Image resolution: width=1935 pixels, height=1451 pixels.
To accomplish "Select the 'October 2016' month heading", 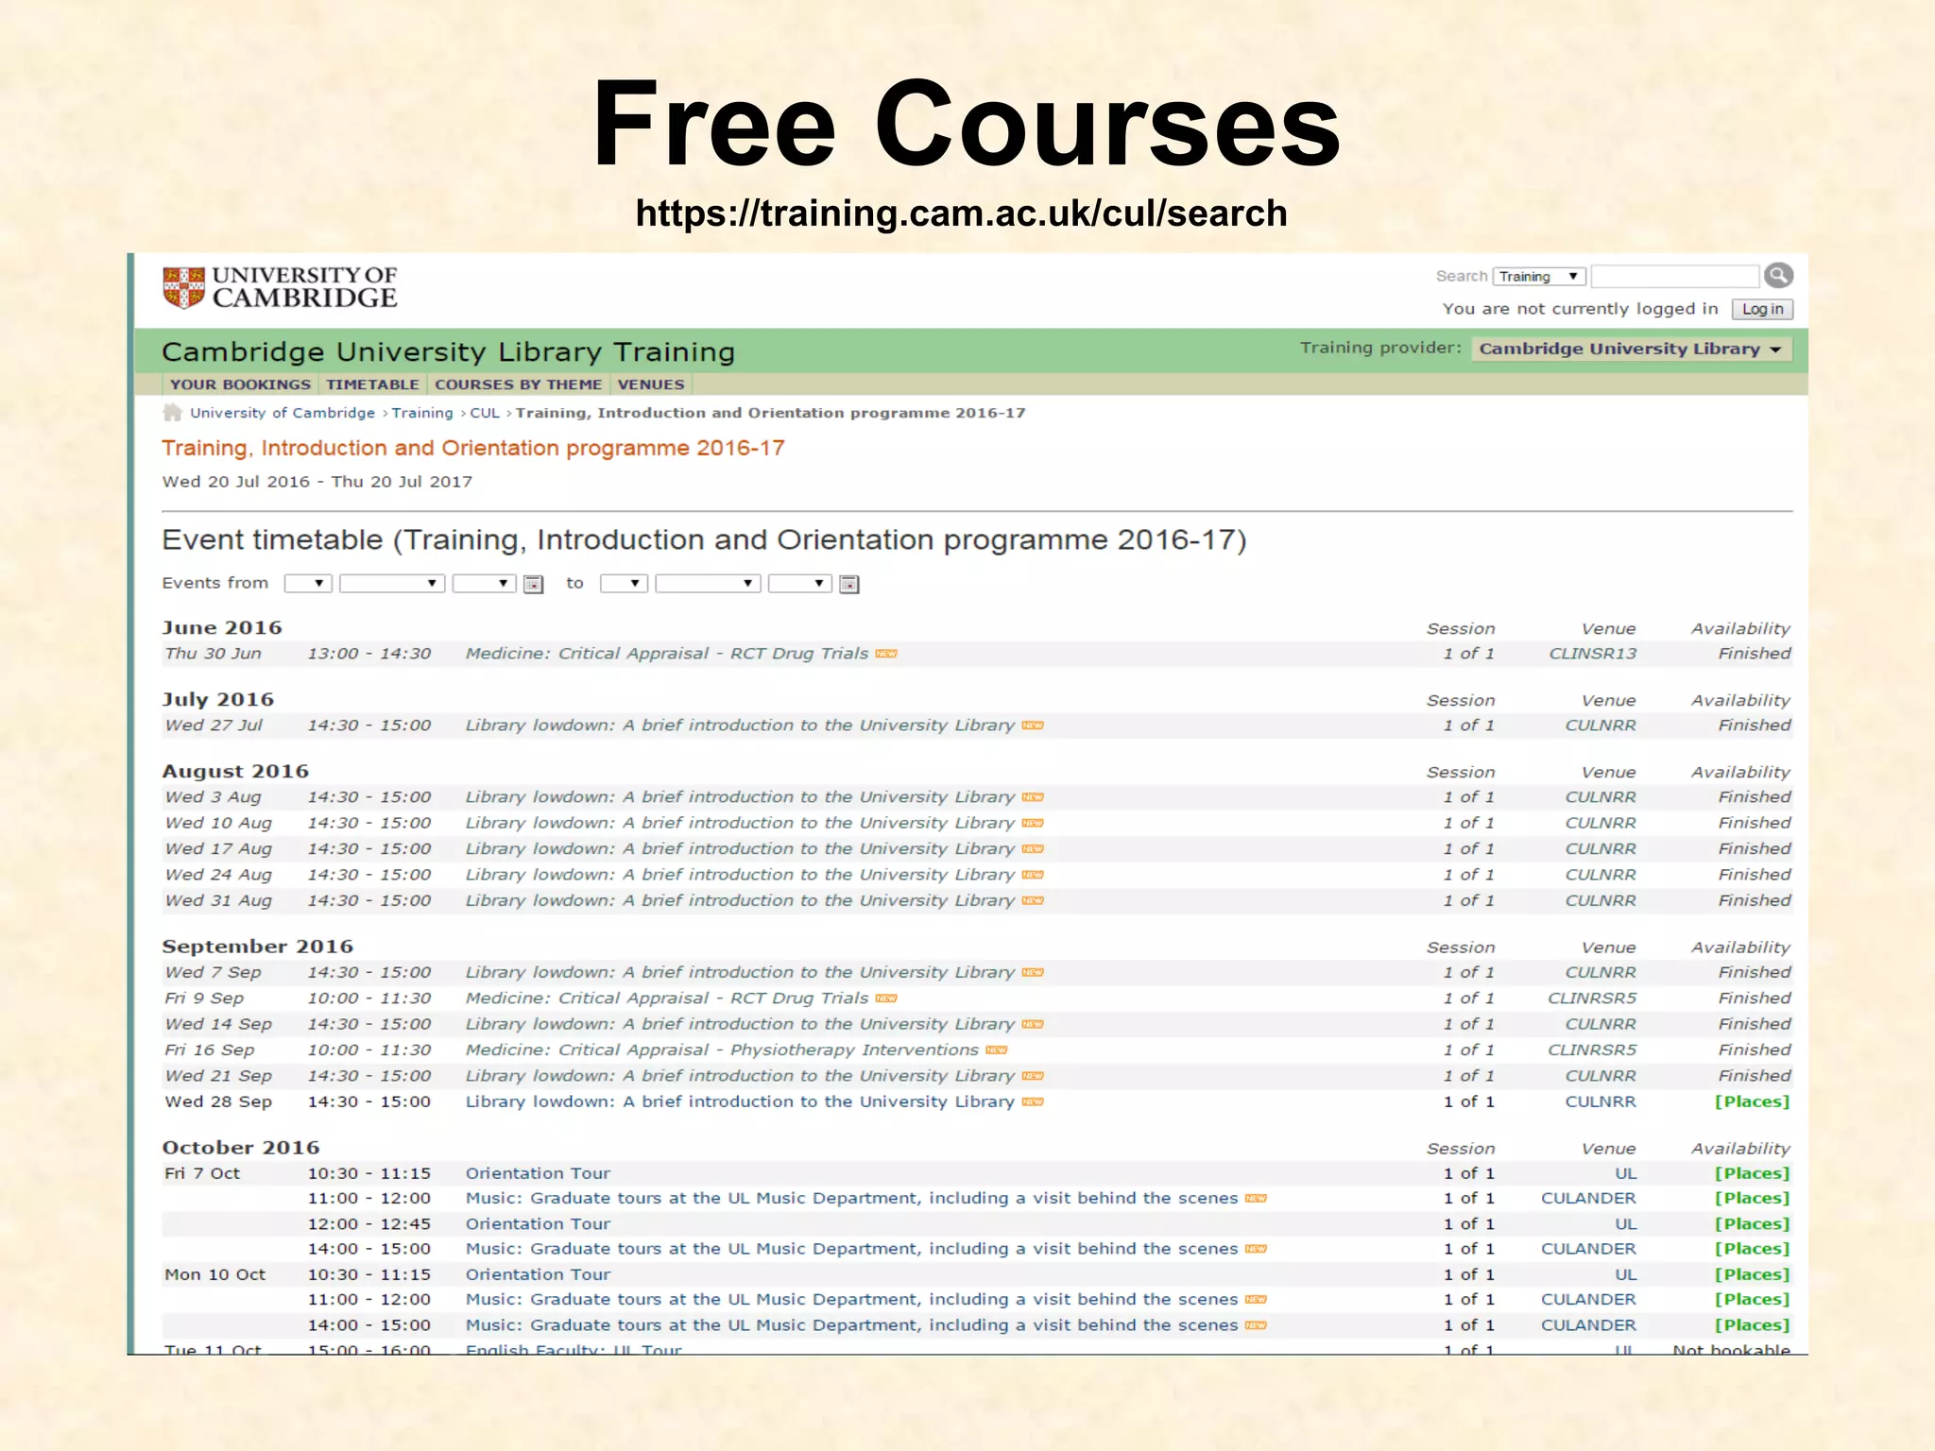I will click(x=241, y=1148).
